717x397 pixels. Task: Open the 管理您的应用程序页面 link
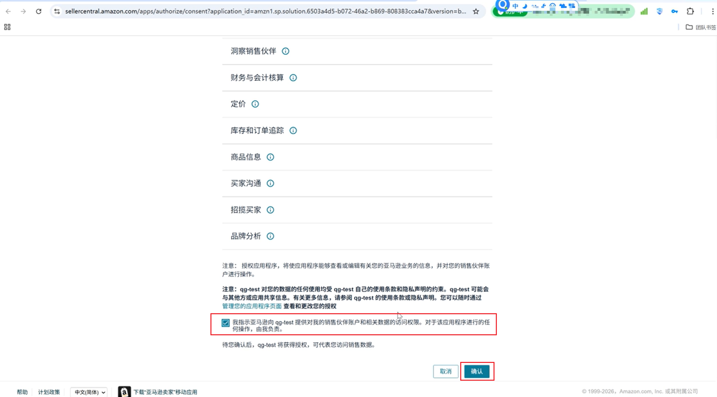[252, 306]
